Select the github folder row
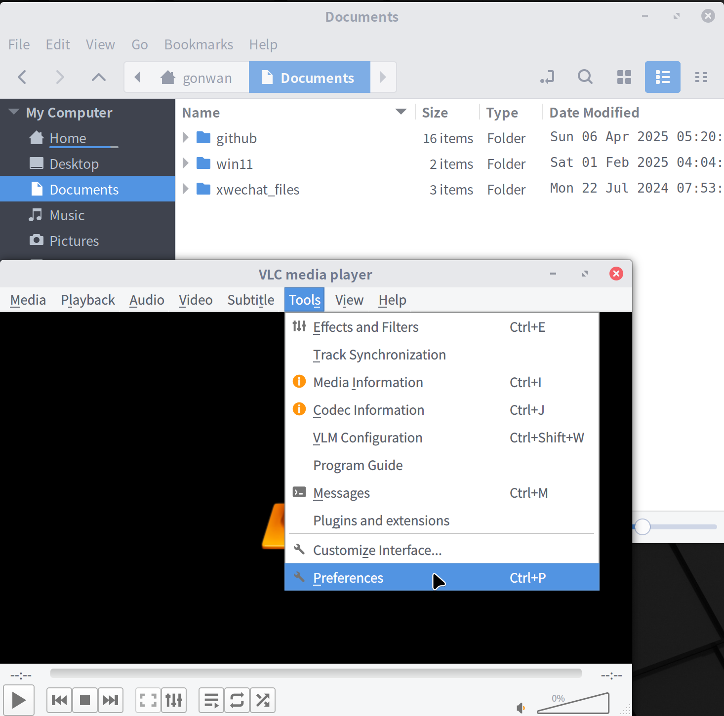The width and height of the screenshot is (724, 716). [450, 138]
